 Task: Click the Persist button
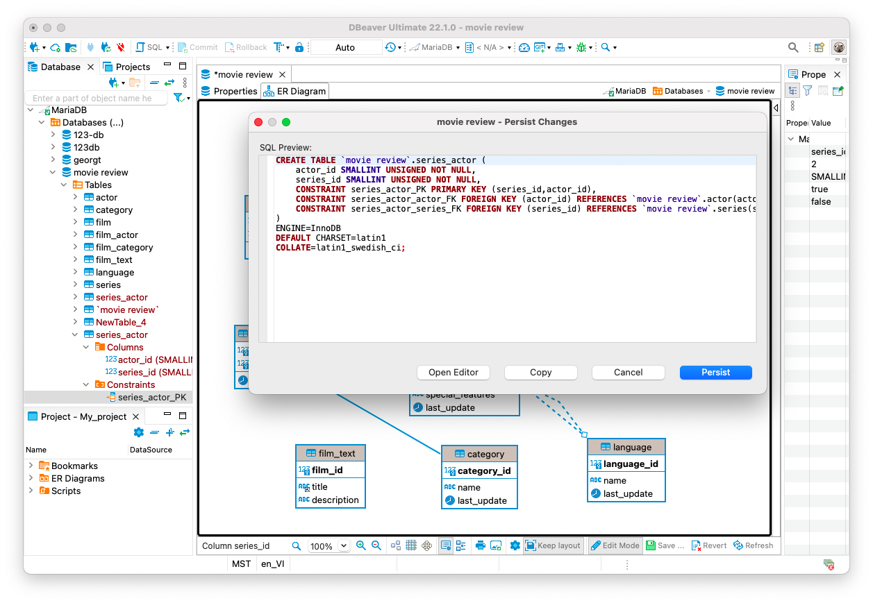(715, 373)
